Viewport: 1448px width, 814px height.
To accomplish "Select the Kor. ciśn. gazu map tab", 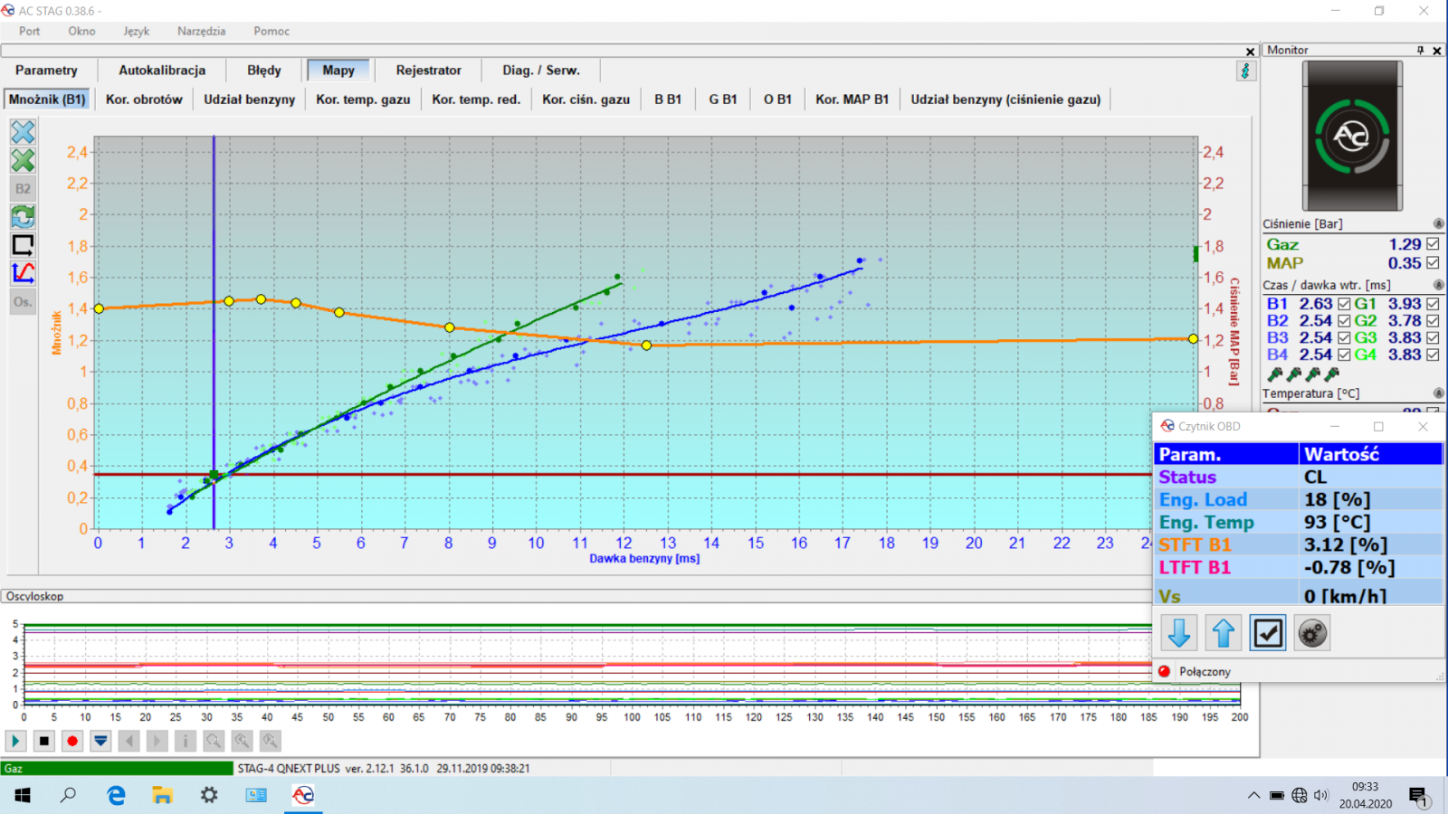I will click(586, 99).
